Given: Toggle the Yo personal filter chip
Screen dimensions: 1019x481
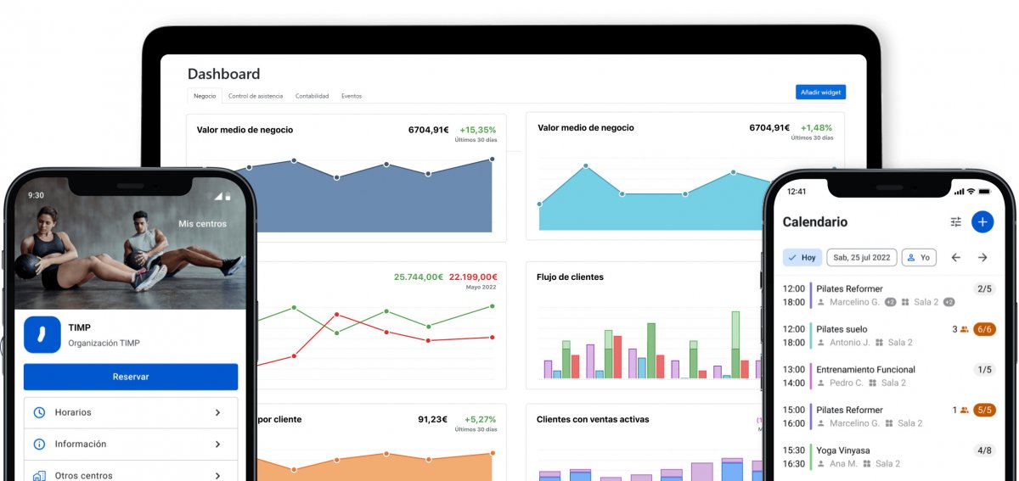Looking at the screenshot, I should pos(918,257).
